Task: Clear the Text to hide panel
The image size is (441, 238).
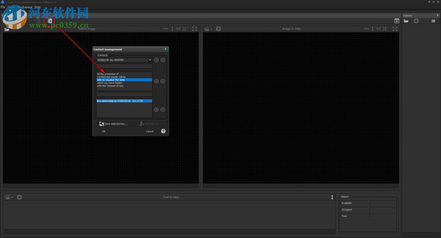Action: [19, 197]
